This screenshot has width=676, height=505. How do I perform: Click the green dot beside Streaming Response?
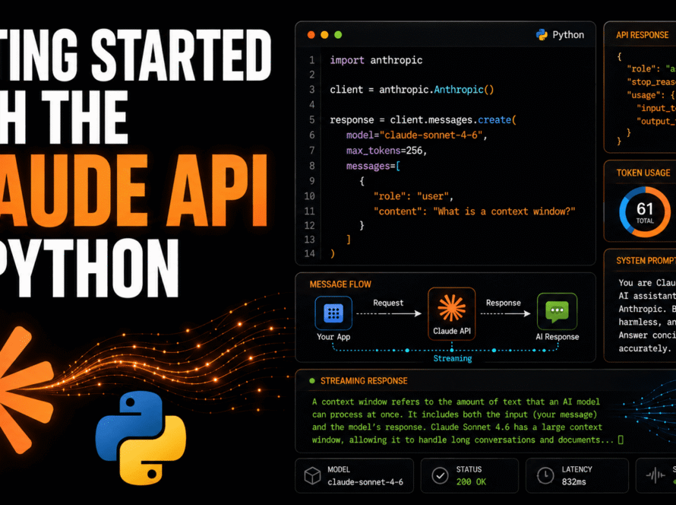[x=311, y=381]
